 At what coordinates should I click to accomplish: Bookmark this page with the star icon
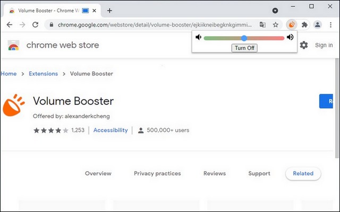pyautogui.click(x=275, y=25)
